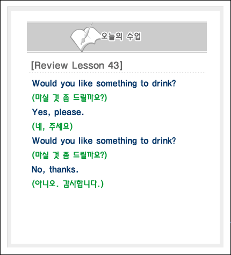The image size is (231, 255).
Task: Click the (네, 주세요) translation
Action: (52, 126)
